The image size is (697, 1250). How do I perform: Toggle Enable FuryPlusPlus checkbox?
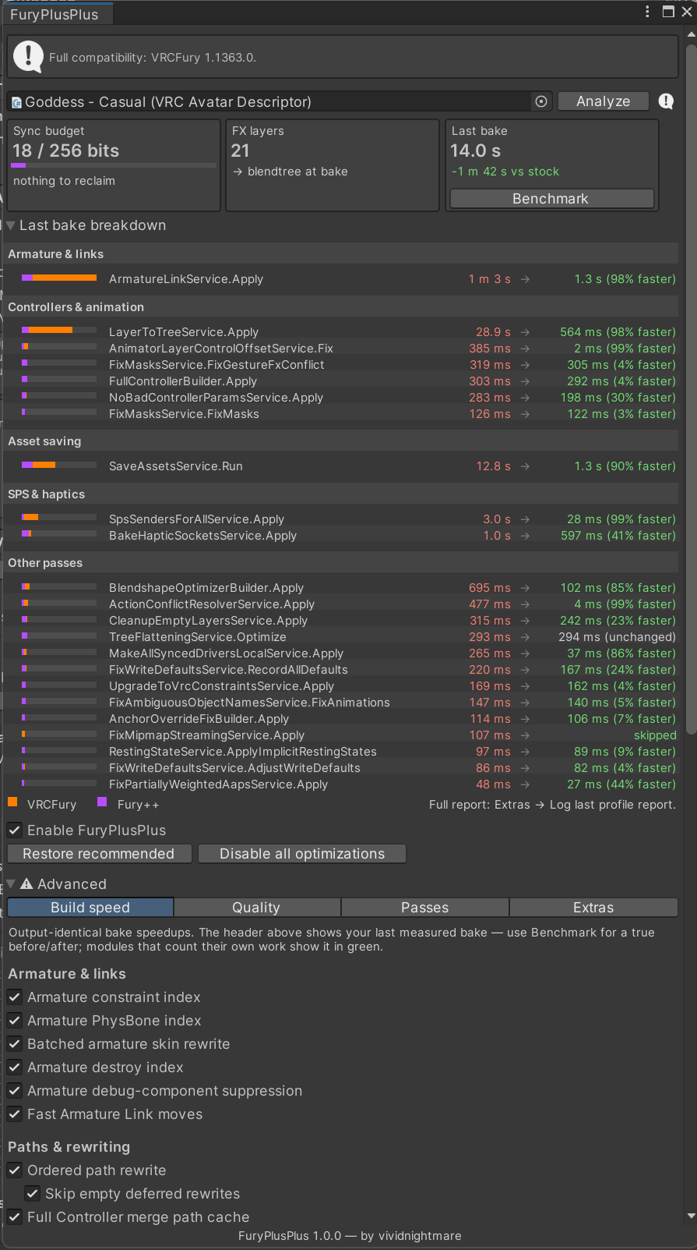pos(15,830)
